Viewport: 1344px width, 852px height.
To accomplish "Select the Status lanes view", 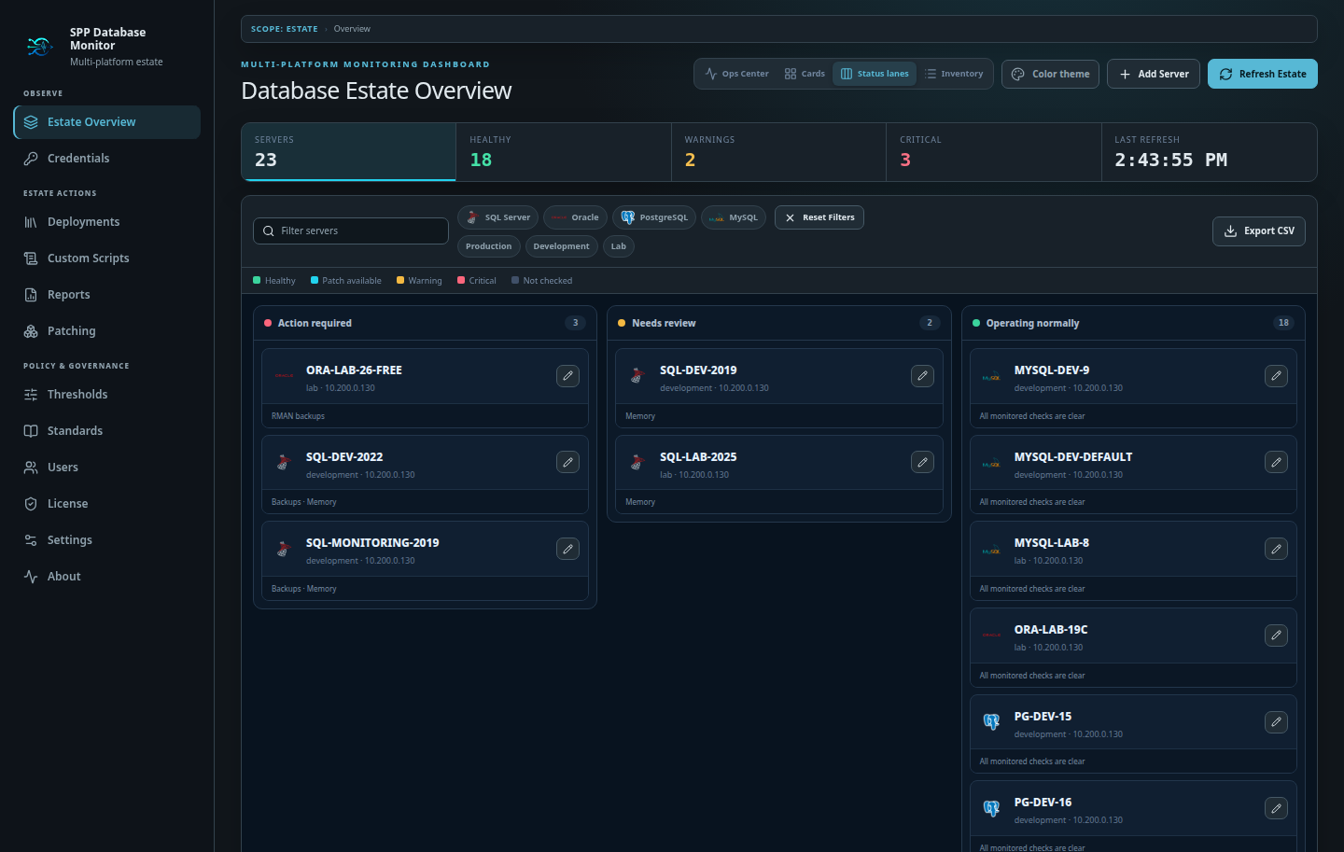I will pos(875,74).
